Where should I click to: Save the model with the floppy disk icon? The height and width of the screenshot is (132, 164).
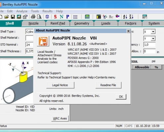[13, 17]
